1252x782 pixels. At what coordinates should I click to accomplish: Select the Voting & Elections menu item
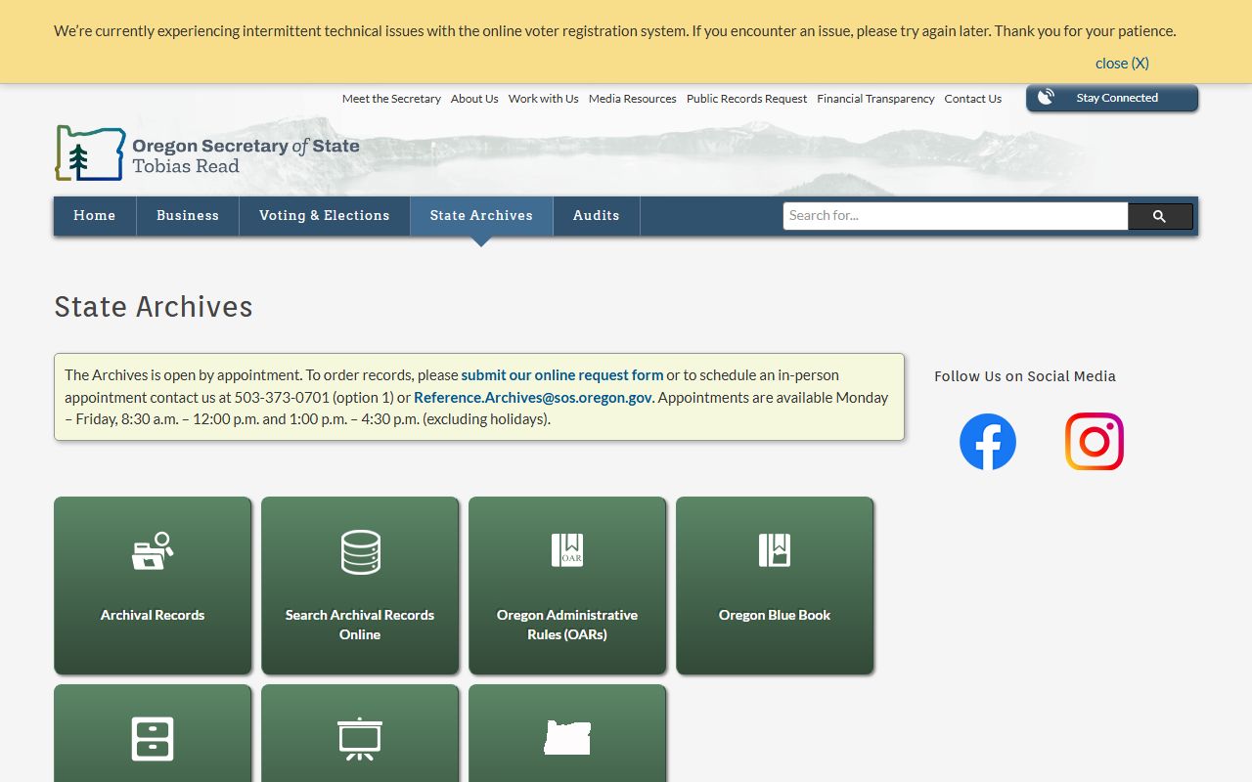point(324,216)
